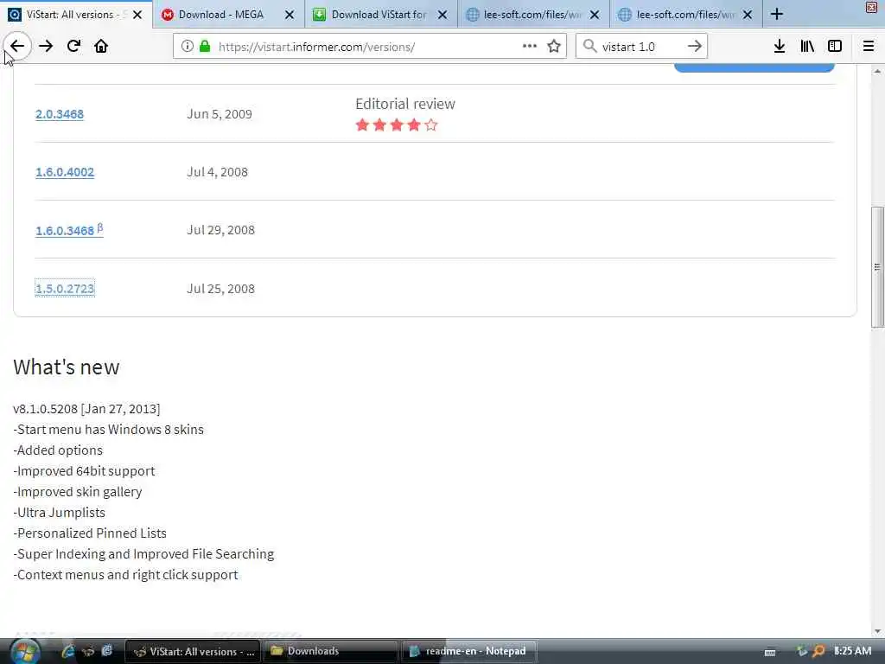885x664 pixels.
Task: Close the ViStart All versions tab
Action: [x=137, y=15]
